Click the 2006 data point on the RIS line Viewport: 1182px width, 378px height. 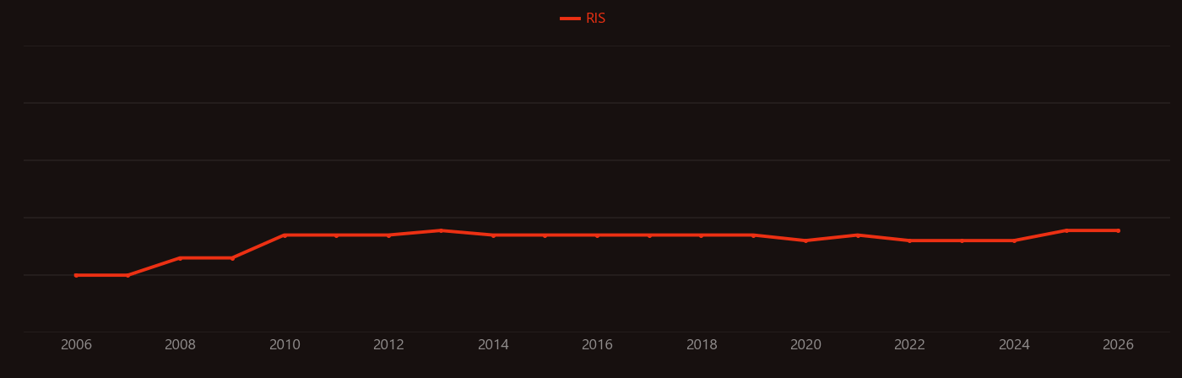76,275
